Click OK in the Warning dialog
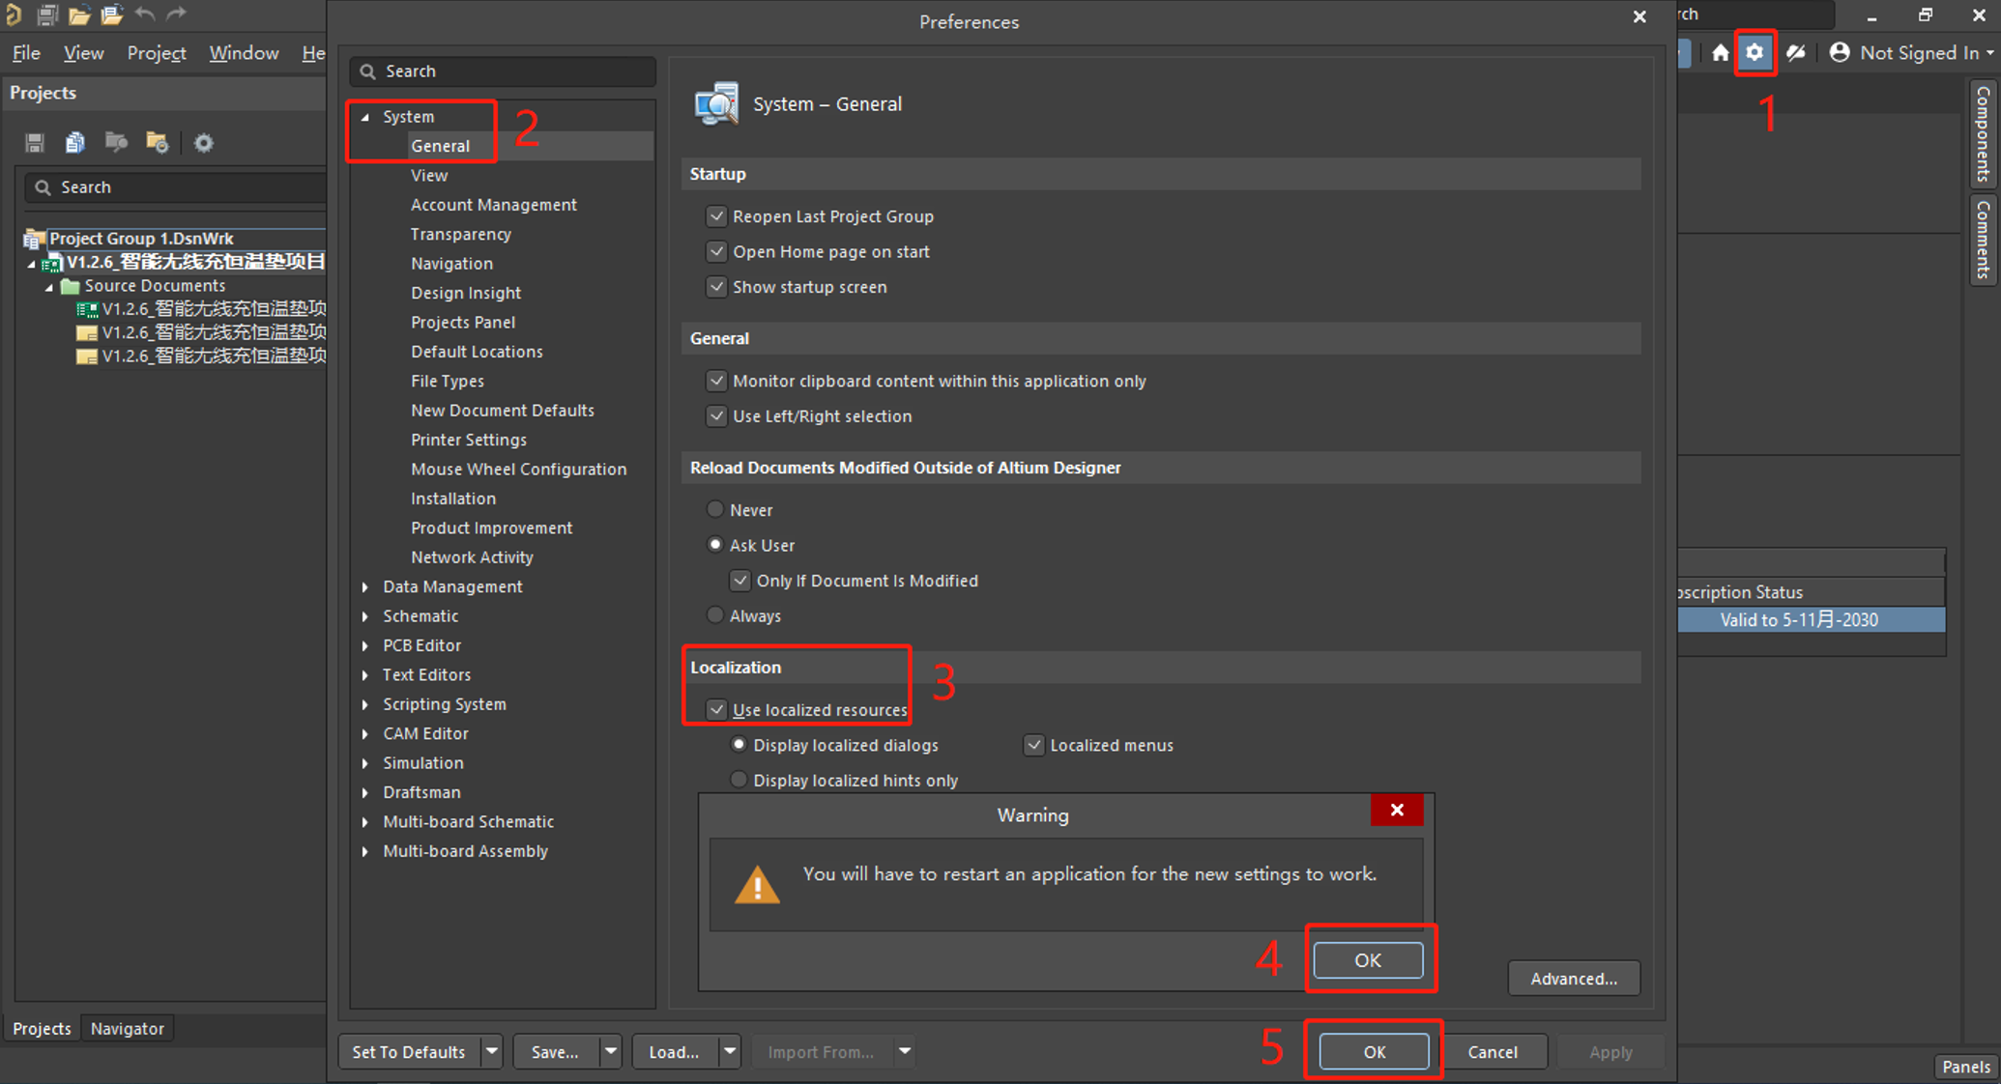 click(1367, 960)
